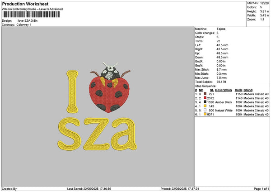Click the 'Created By:' footer label
The width and height of the screenshot is (271, 192).
click(x=9, y=189)
